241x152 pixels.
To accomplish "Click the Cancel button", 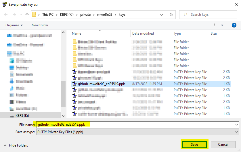I will point(223,145).
